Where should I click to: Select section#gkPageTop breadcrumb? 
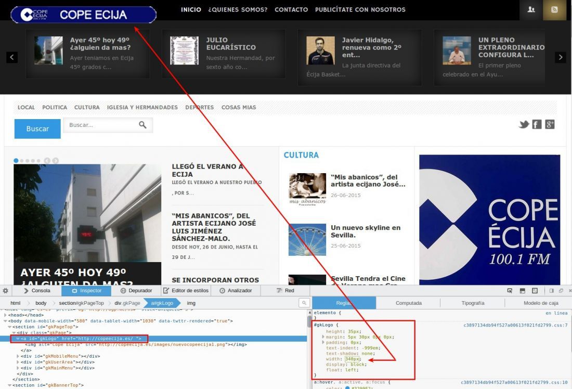coord(81,303)
